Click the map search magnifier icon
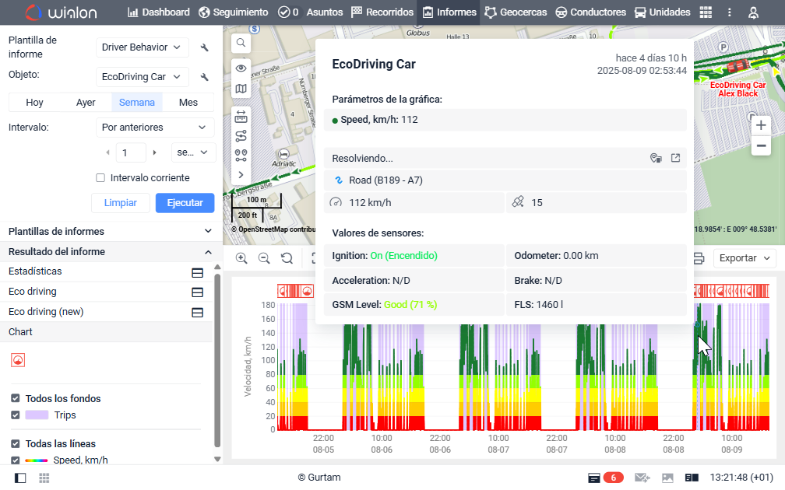Image resolution: width=785 pixels, height=490 pixels. click(241, 43)
